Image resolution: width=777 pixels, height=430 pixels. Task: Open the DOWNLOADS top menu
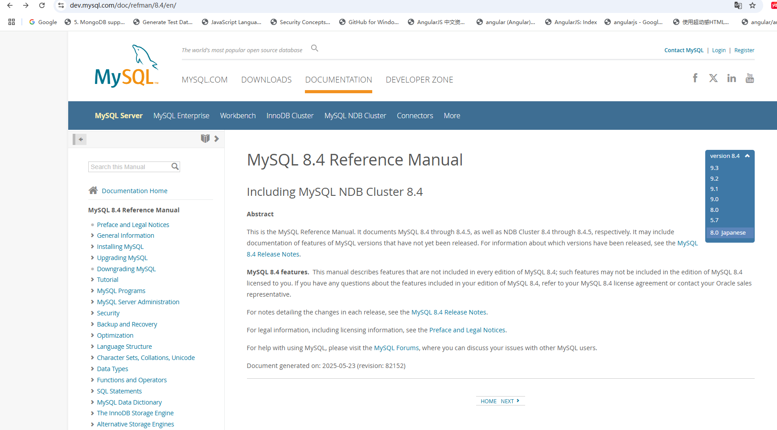(x=266, y=80)
